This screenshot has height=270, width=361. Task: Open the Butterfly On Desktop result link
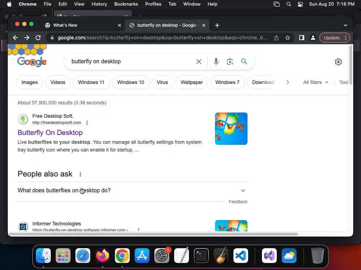[50, 133]
